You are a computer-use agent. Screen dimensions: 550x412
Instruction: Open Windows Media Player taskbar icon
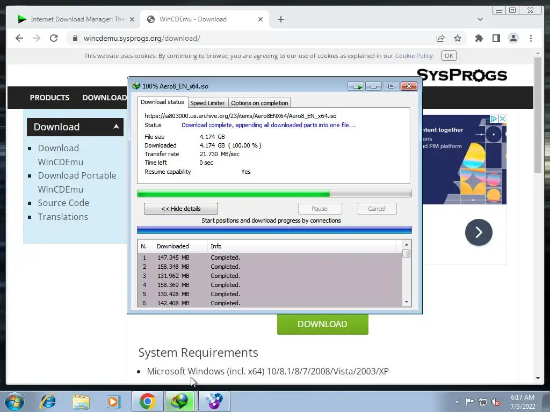pos(114,401)
